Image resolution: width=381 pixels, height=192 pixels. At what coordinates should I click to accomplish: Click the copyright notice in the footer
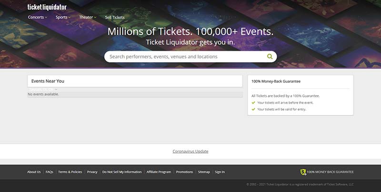tap(300, 184)
